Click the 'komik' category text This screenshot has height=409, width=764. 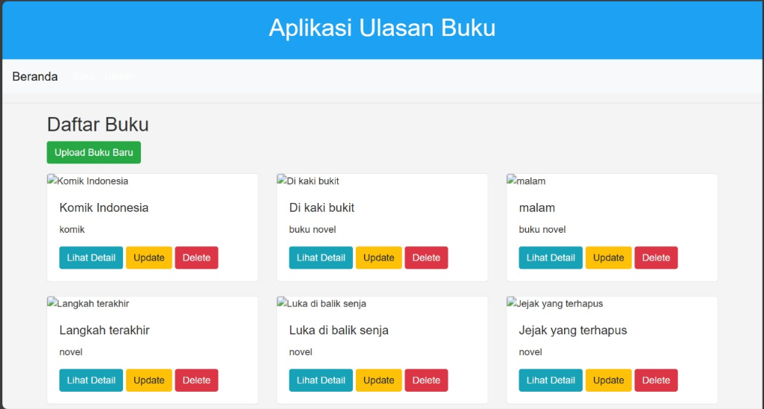click(72, 230)
